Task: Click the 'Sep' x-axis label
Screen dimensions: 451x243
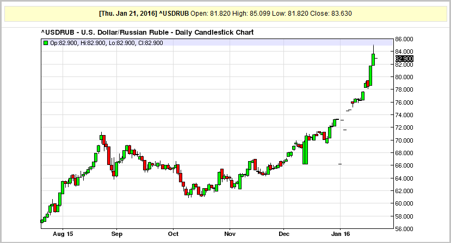Action: (x=117, y=234)
